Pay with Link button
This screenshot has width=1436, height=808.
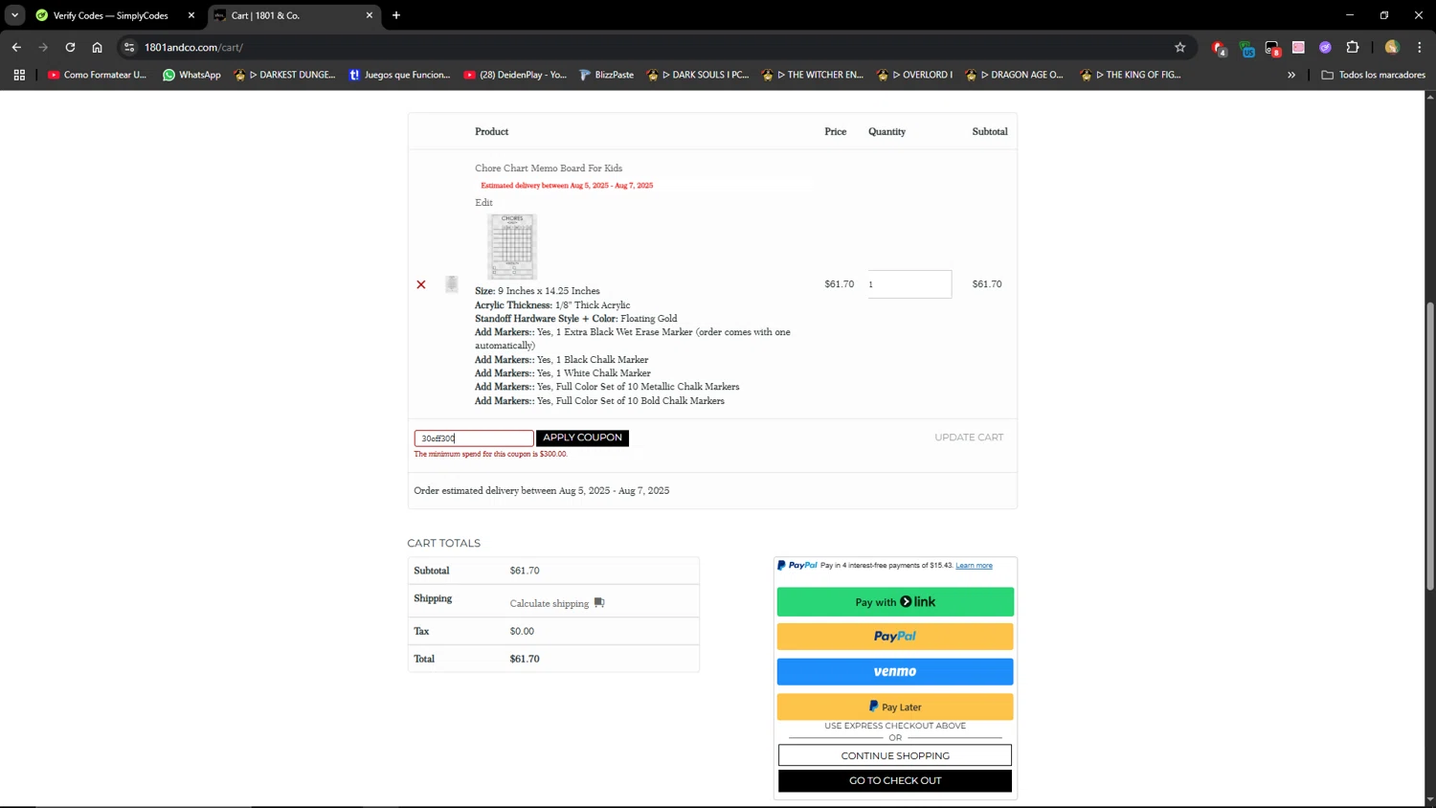point(895,602)
